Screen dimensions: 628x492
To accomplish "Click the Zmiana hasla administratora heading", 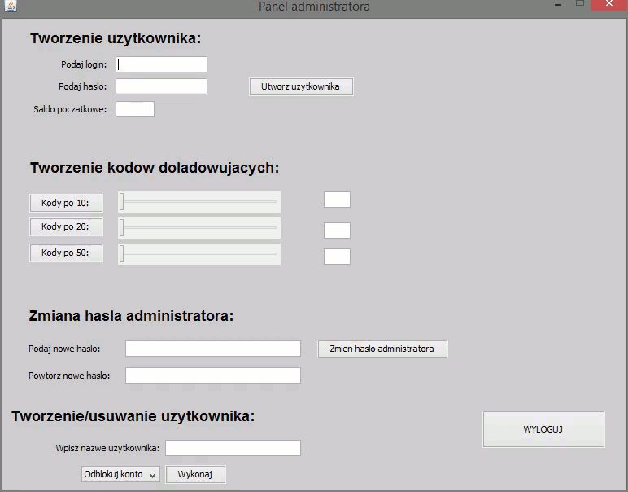I will 131,316.
